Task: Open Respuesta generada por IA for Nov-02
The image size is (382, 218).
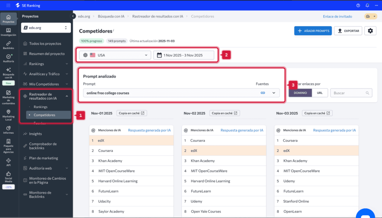Action: point(242,130)
